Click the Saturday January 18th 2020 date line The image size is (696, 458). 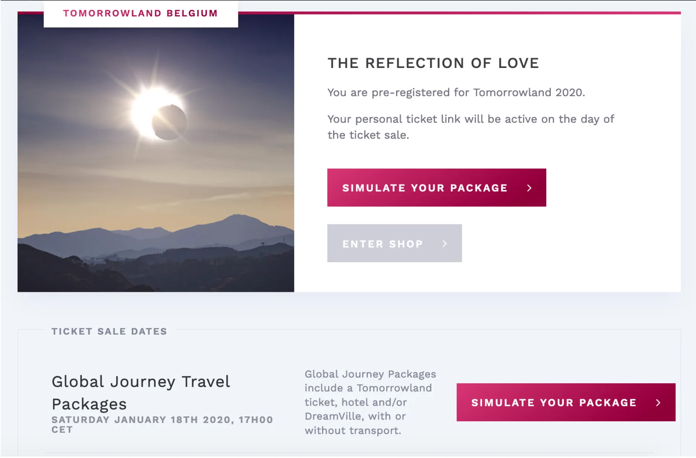click(x=162, y=424)
